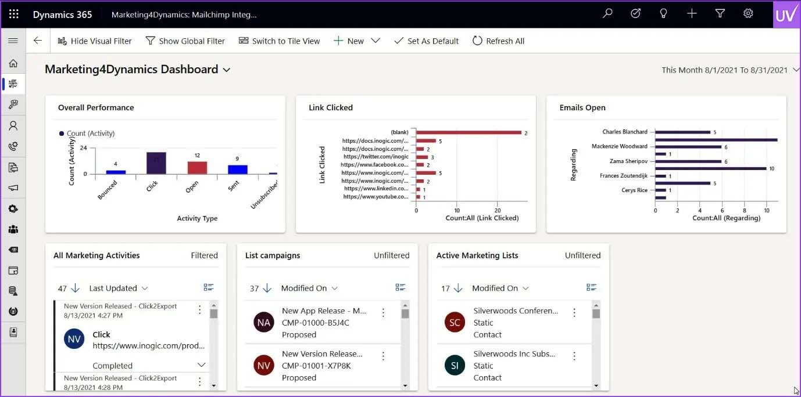Show the global filter
801x397 pixels.
click(x=185, y=41)
